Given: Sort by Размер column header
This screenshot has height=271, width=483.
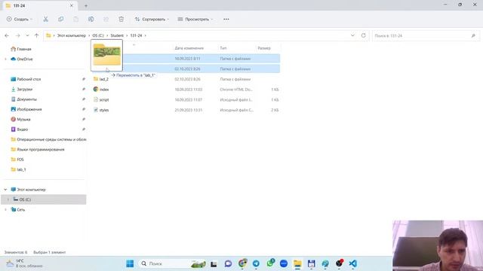Looking at the screenshot, I should (264, 48).
